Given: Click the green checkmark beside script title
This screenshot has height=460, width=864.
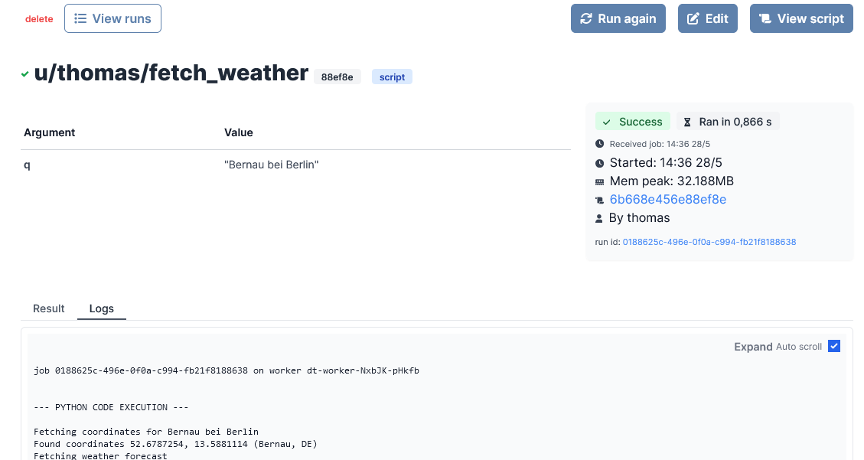Looking at the screenshot, I should click(25, 73).
